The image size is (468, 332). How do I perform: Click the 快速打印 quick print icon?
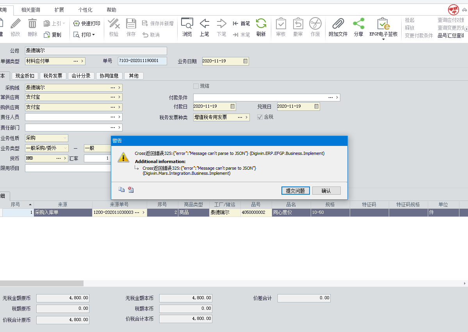[x=77, y=23]
